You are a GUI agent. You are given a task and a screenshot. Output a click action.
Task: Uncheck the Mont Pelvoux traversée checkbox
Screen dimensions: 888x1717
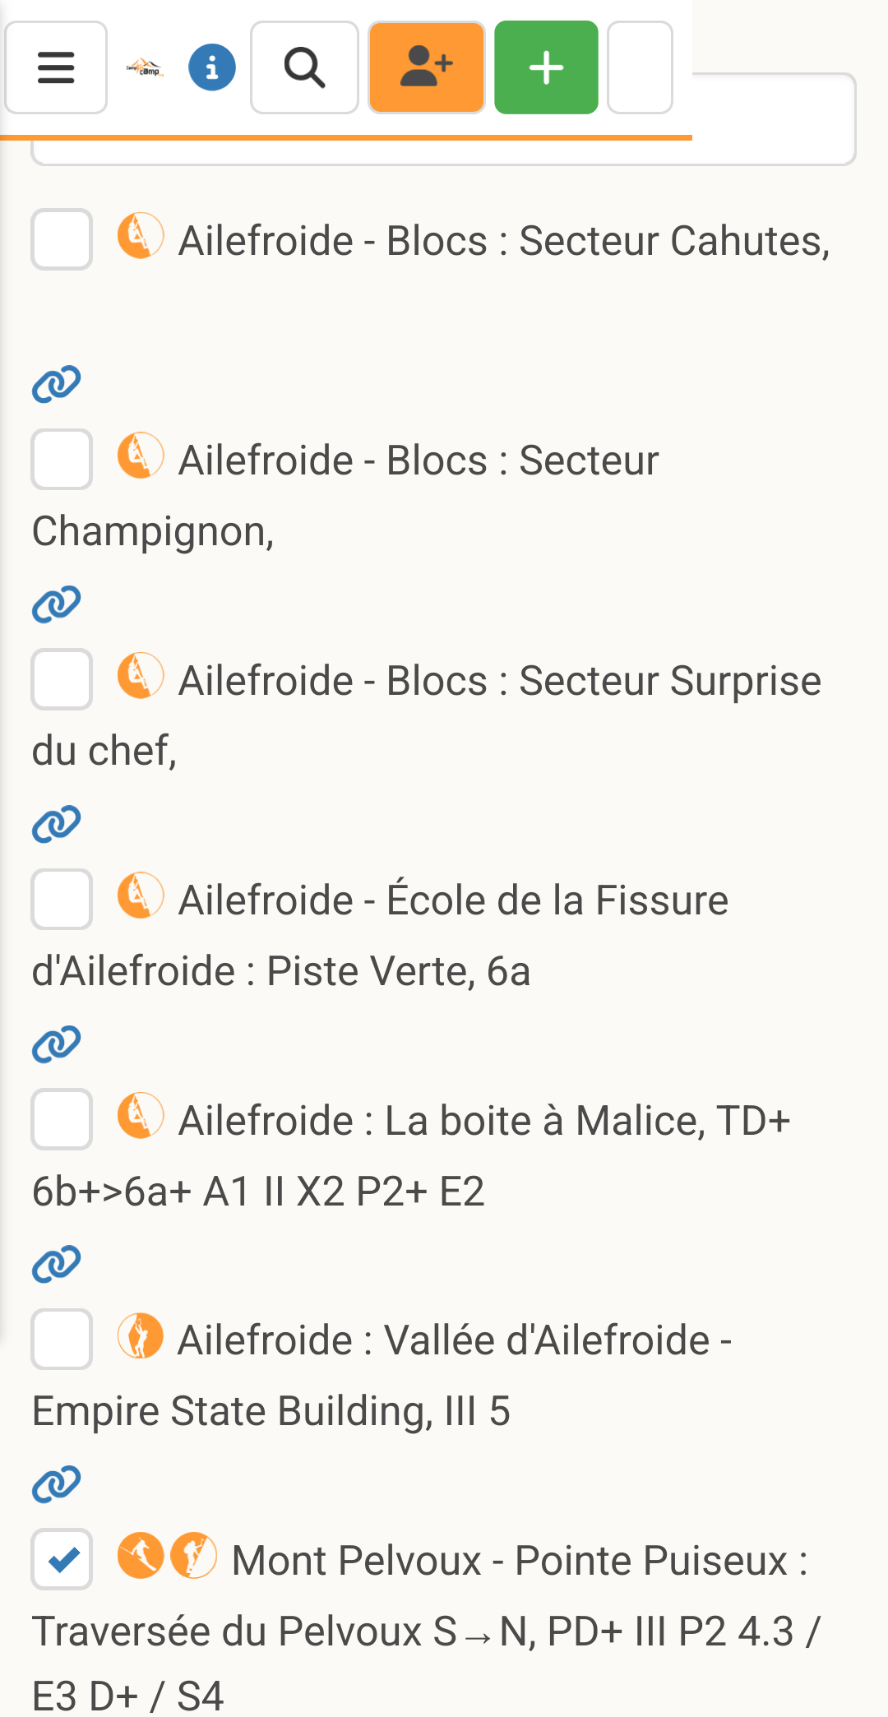[x=62, y=1559]
